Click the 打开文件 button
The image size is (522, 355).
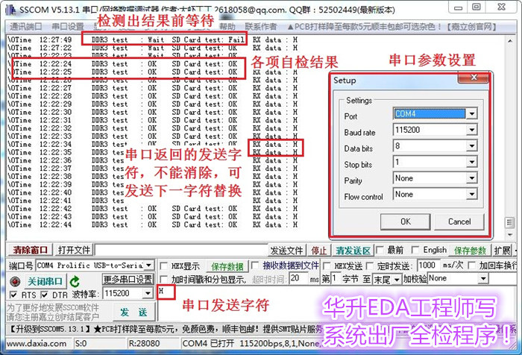[74, 250]
